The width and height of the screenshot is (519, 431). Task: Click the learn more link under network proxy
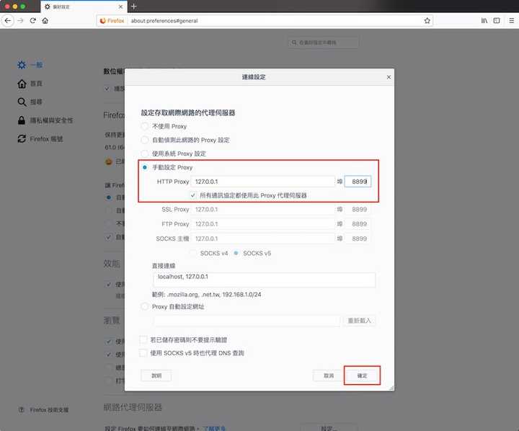[215, 428]
